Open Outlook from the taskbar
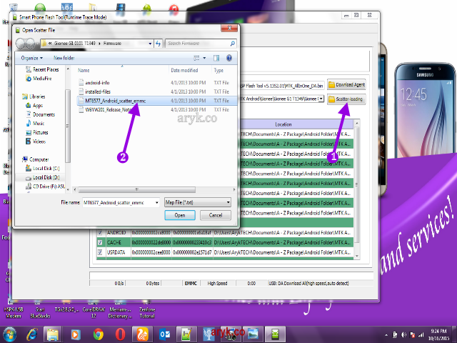The height and width of the screenshot is (343, 457). [x=165, y=334]
